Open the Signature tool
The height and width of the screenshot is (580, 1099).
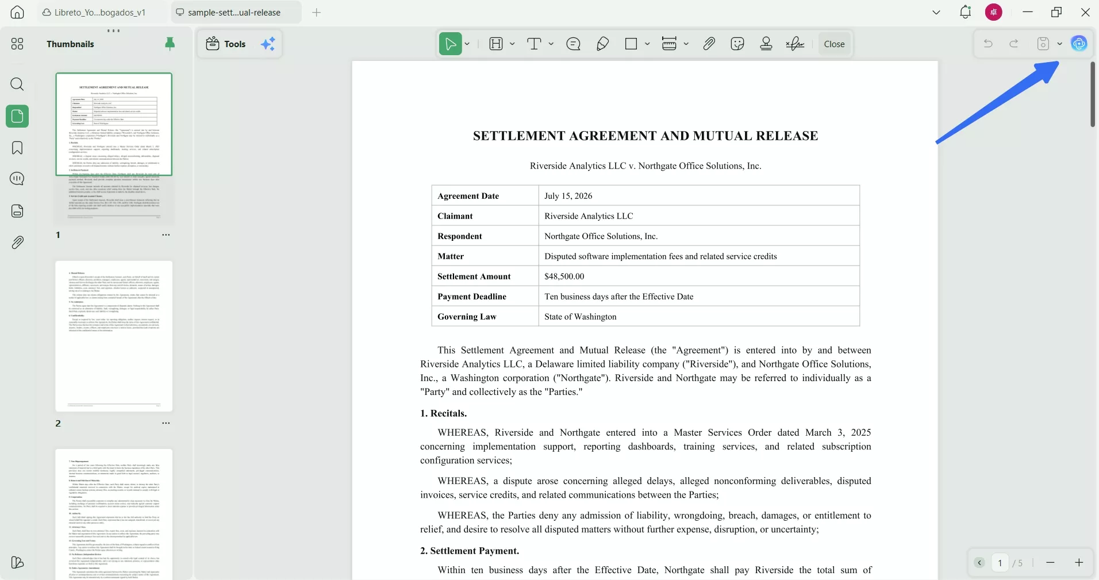796,44
